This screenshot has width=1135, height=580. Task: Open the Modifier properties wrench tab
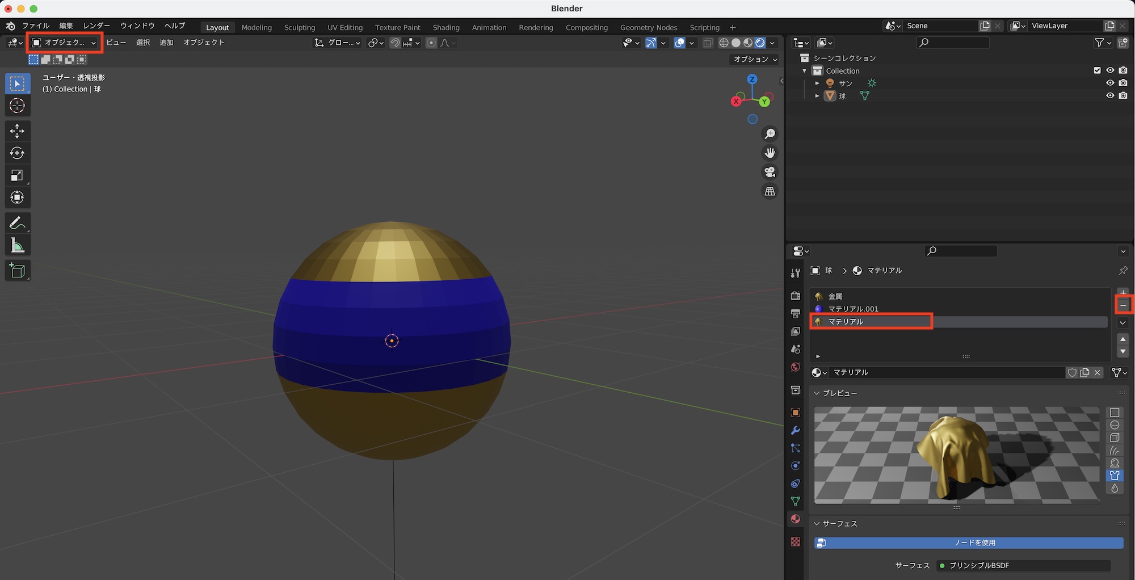pos(796,430)
